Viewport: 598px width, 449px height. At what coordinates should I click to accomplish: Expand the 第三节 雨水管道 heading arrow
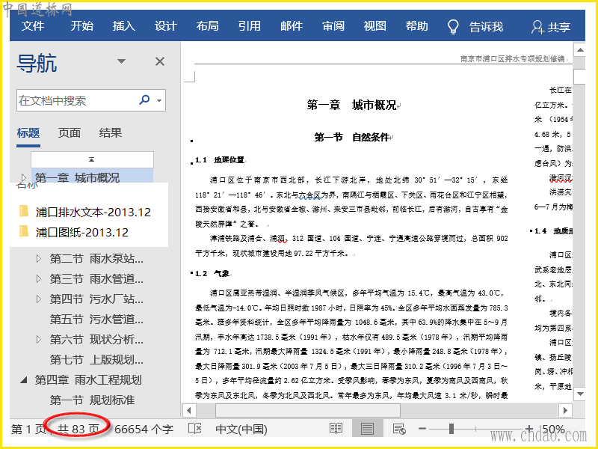tap(39, 279)
